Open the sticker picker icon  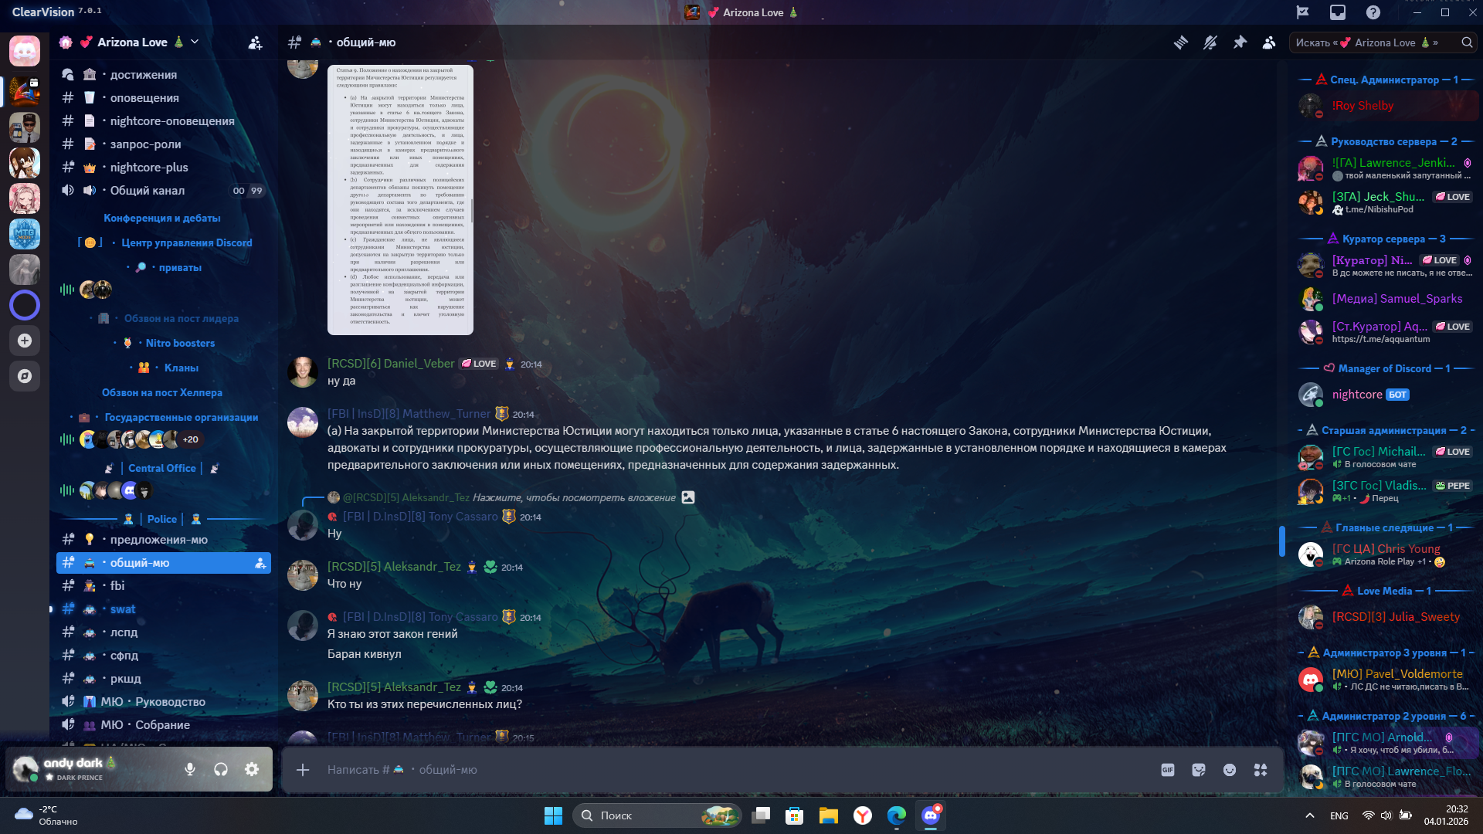point(1199,770)
